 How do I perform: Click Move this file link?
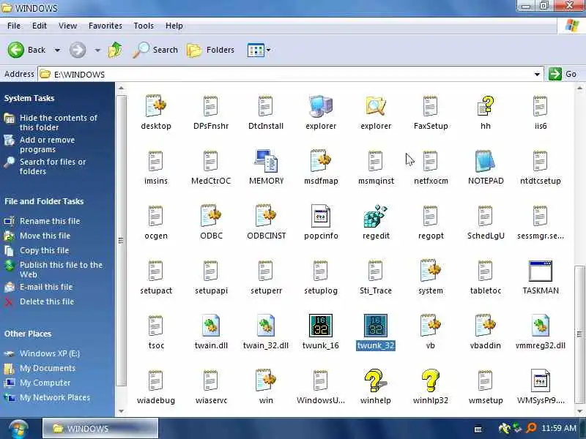(45, 236)
